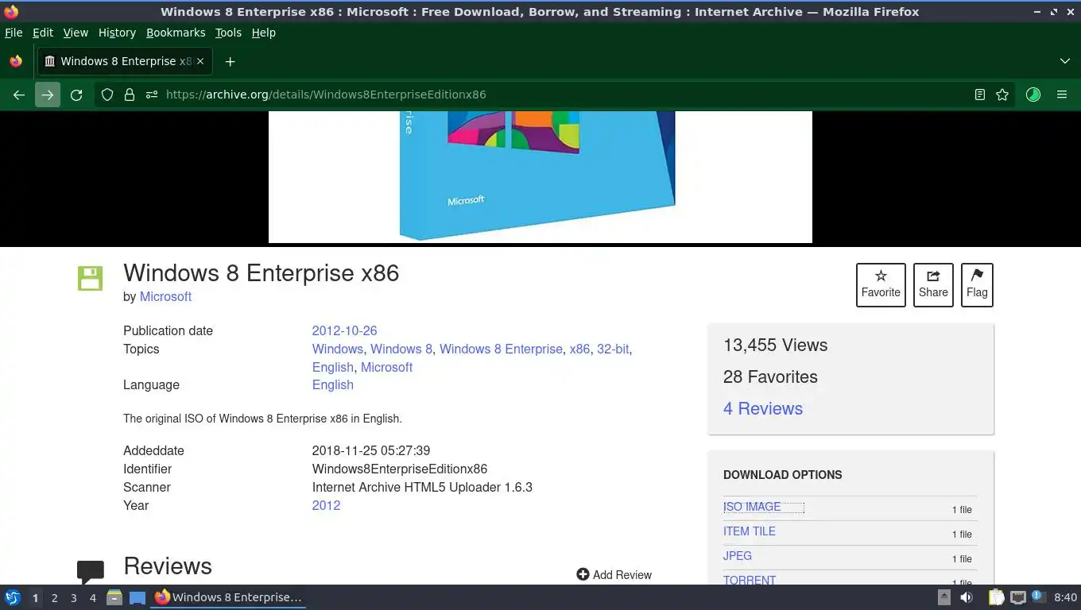Image resolution: width=1081 pixels, height=610 pixels.
Task: Download the ISO IMAGE file
Action: click(x=752, y=507)
